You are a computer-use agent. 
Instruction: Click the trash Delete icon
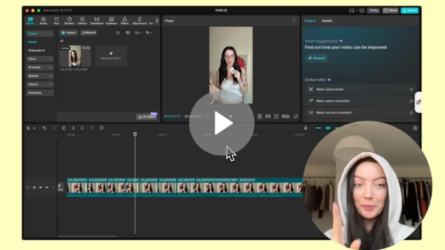point(92,128)
